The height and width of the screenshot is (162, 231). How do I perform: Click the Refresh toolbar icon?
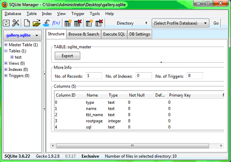coord(6,23)
